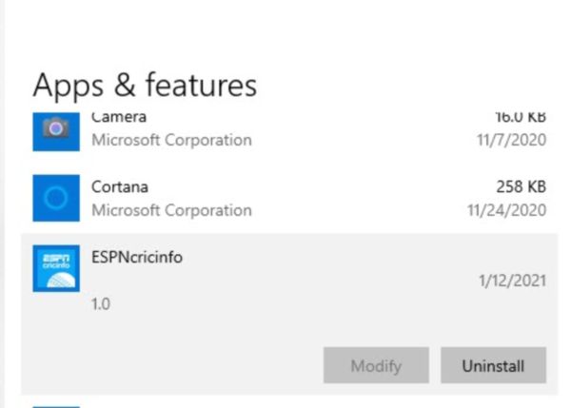This screenshot has width=571, height=408.
Task: Click Microsoft Corporation publisher under Camera
Action: point(171,140)
